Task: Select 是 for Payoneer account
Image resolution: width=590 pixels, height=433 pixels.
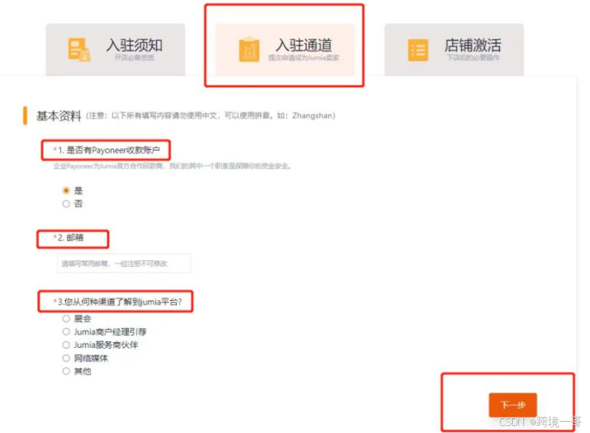Action: (66, 191)
